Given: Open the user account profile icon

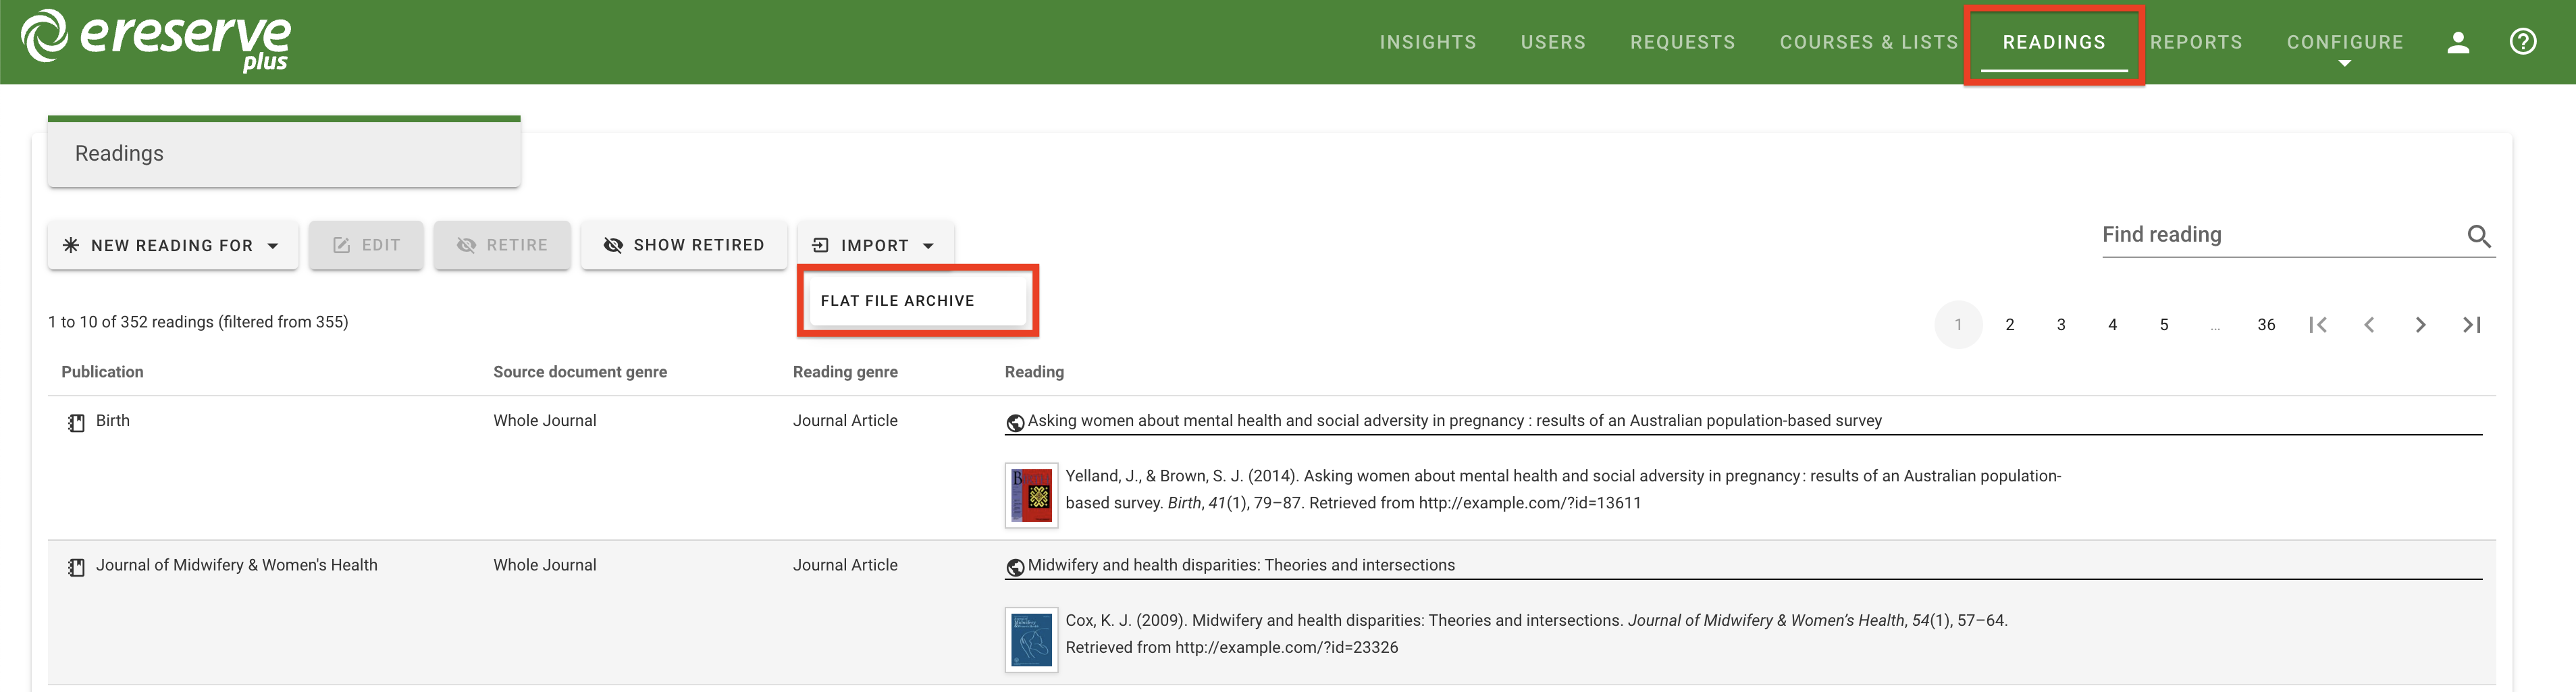Looking at the screenshot, I should (x=2458, y=42).
